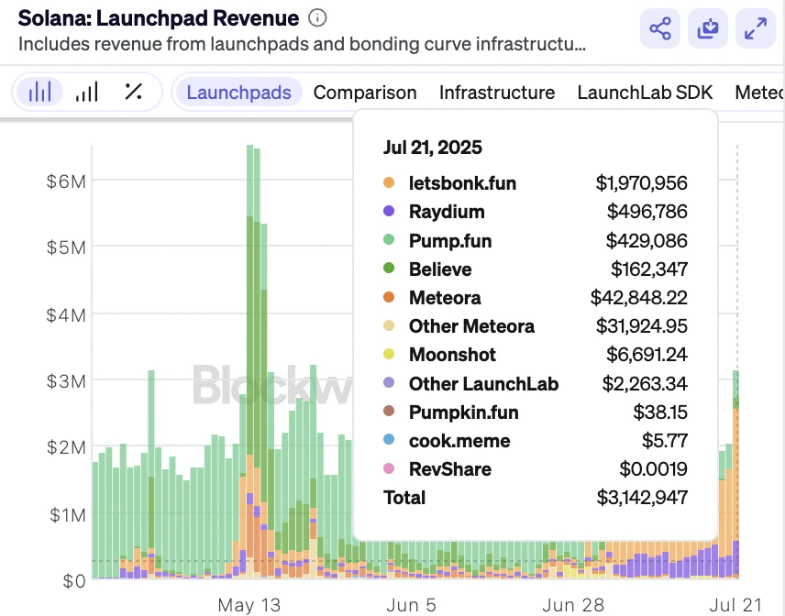This screenshot has width=785, height=616.
Task: Click the letsbonk.fun orange legend dot
Action: pyautogui.click(x=389, y=183)
